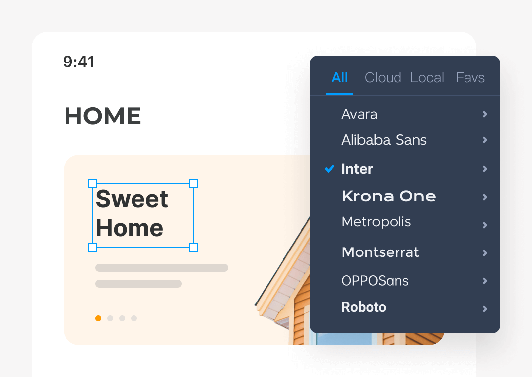The height and width of the screenshot is (377, 532).
Task: Switch to the All fonts tab
Action: 340,78
